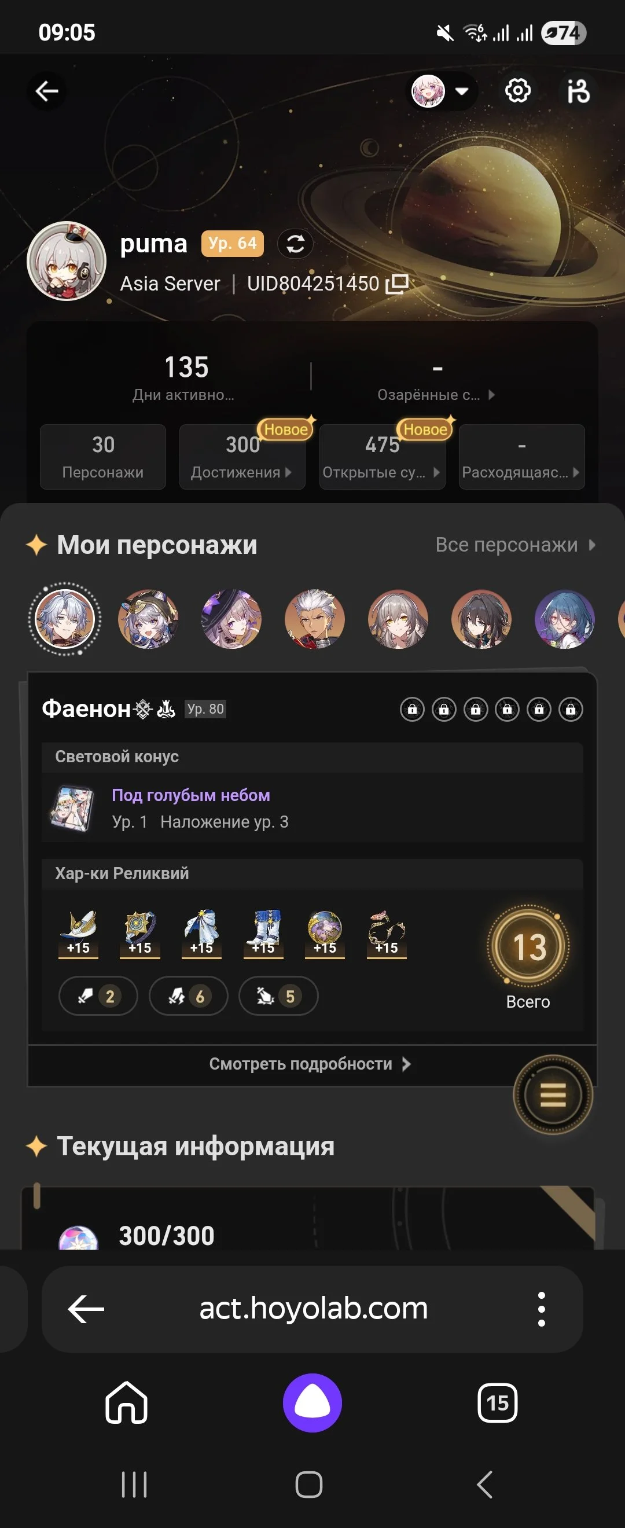The image size is (625, 1528).
Task: Select blue-haired character avatar
Action: pyautogui.click(x=564, y=619)
